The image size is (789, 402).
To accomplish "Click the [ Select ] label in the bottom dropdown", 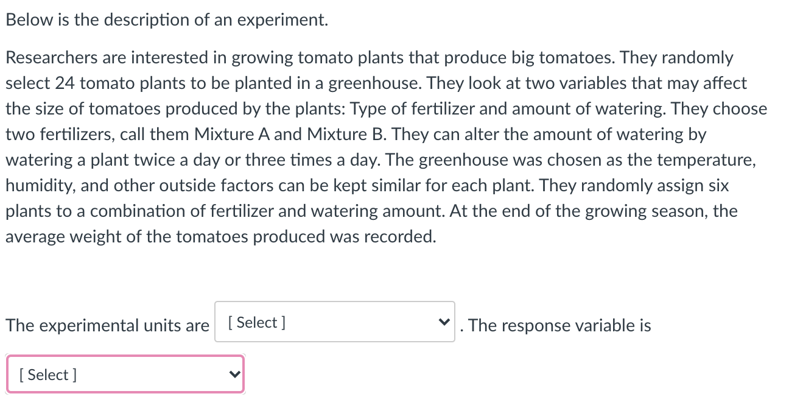I will 47,374.
